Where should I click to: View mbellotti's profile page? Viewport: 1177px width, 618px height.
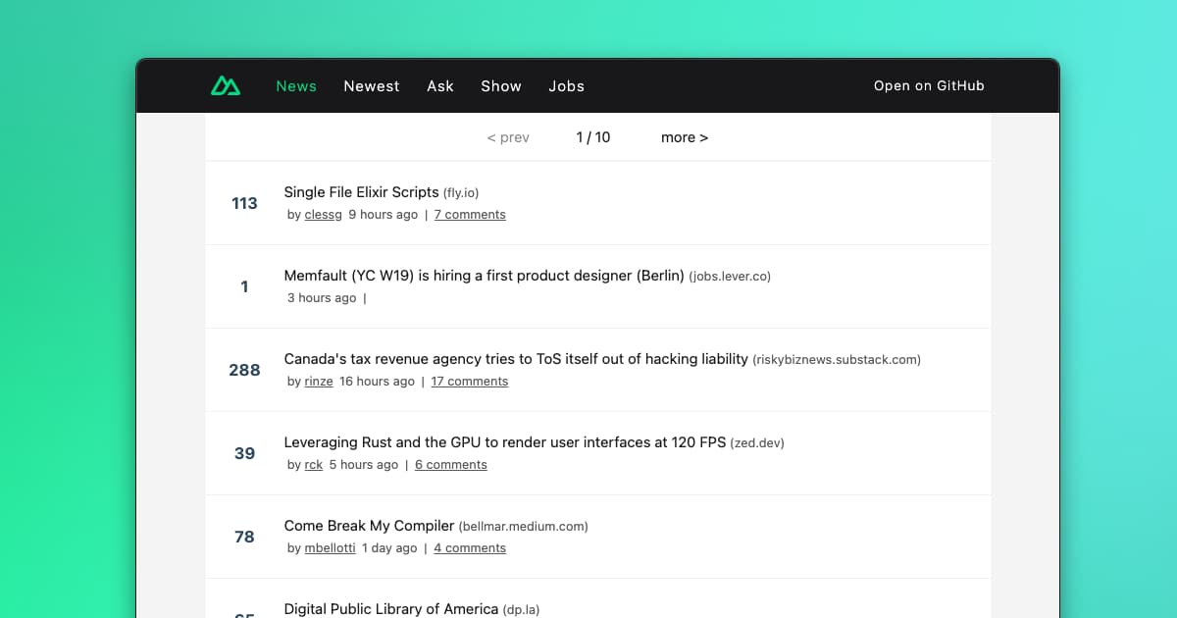tap(330, 547)
